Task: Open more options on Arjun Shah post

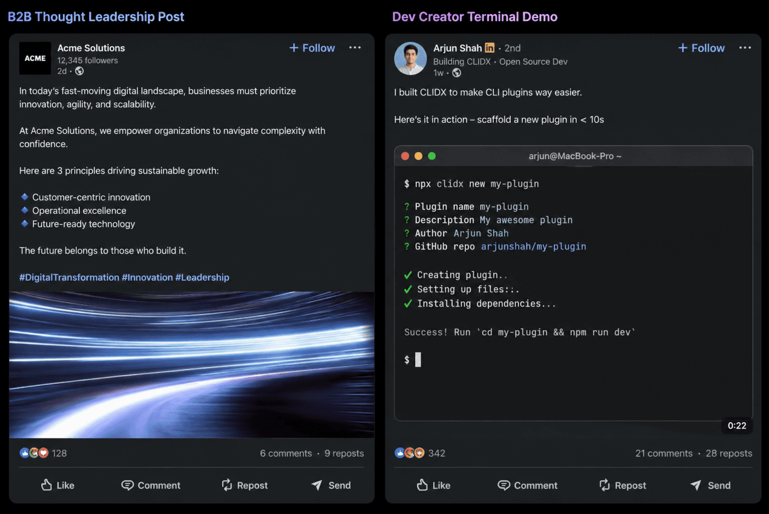Action: 745,48
